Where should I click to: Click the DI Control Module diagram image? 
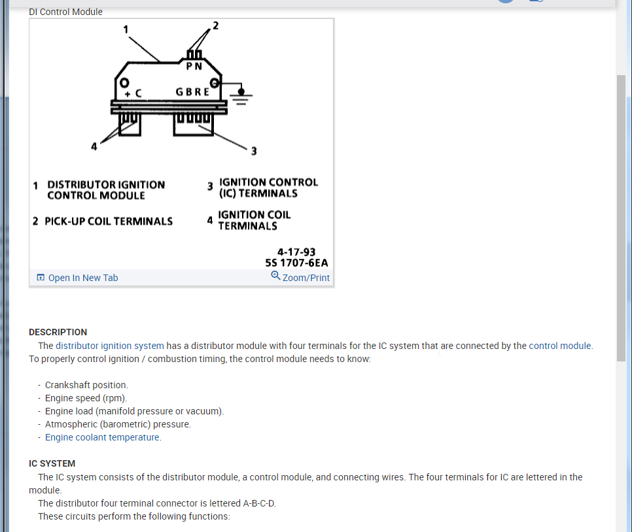181,144
